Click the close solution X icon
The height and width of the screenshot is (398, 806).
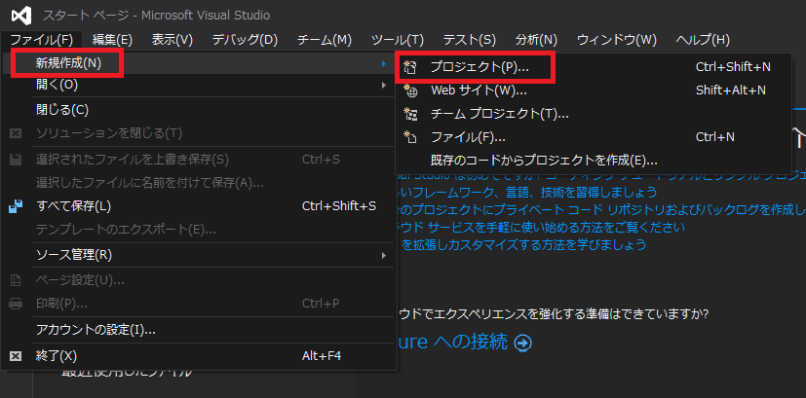pyautogui.click(x=16, y=133)
